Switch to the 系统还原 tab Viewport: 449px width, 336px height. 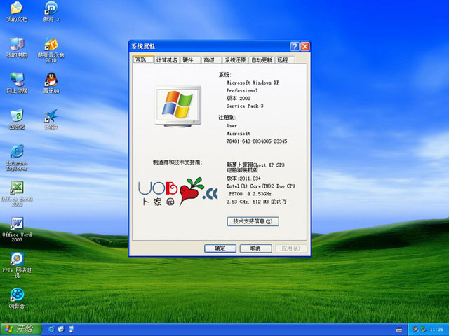click(235, 60)
